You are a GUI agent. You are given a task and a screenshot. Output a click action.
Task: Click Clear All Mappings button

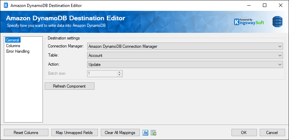120,133
